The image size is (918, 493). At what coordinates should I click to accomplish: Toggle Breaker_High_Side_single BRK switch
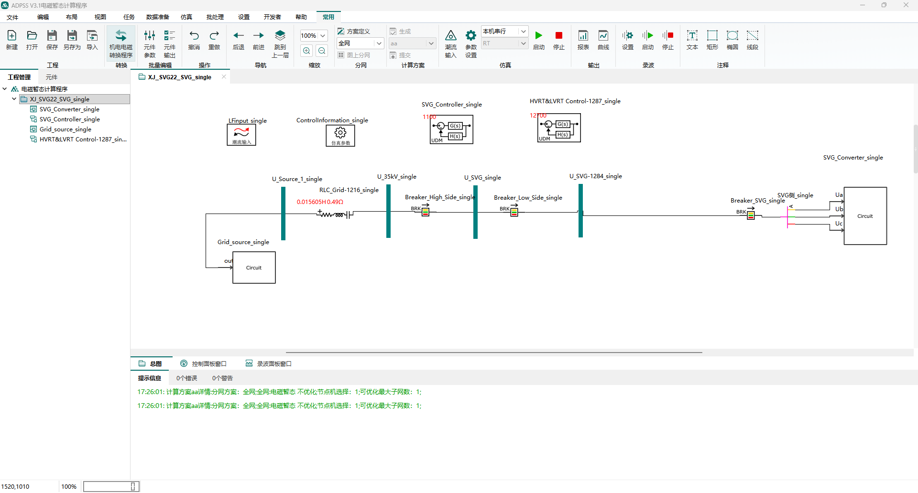pyautogui.click(x=426, y=212)
